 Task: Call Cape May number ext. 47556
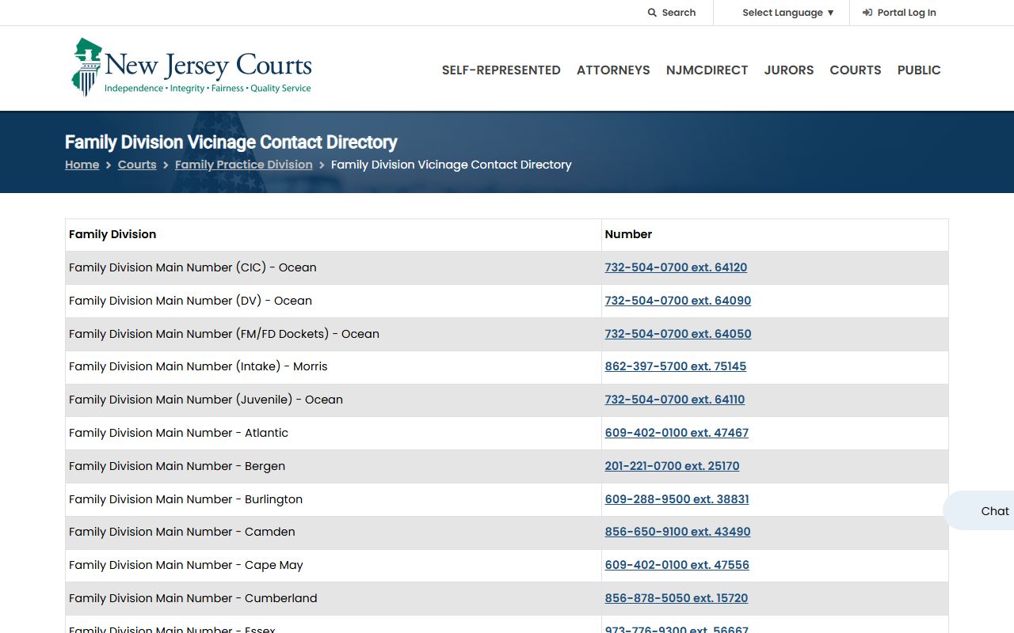pyautogui.click(x=677, y=565)
